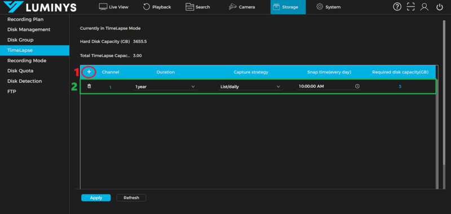
Task: Click required disk capacity value 3
Action: click(x=400, y=87)
